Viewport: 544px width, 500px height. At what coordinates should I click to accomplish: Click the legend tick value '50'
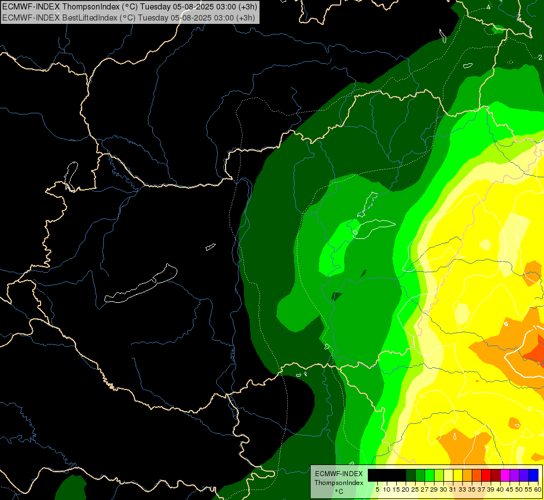click(520, 489)
